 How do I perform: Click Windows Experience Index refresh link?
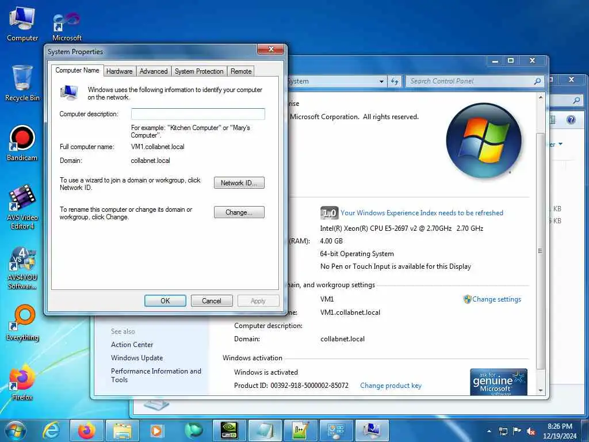click(x=422, y=213)
